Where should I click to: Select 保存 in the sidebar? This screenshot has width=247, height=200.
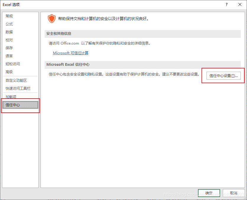click(20, 48)
